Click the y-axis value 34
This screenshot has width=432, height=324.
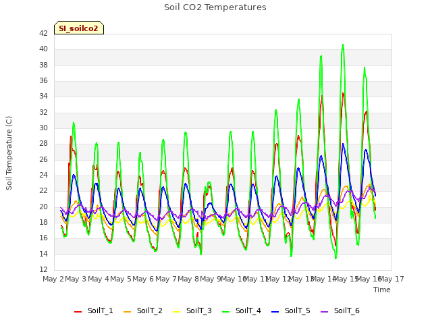tap(43, 96)
